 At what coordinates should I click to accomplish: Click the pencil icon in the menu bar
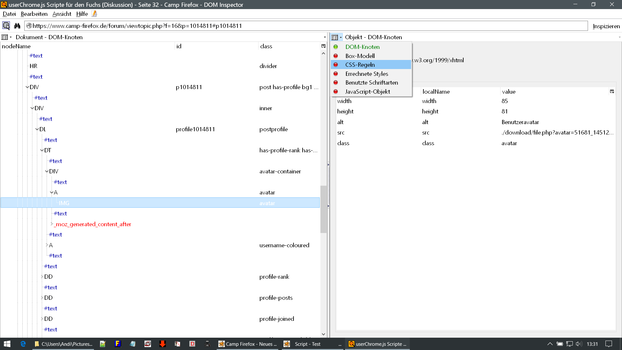tap(94, 14)
